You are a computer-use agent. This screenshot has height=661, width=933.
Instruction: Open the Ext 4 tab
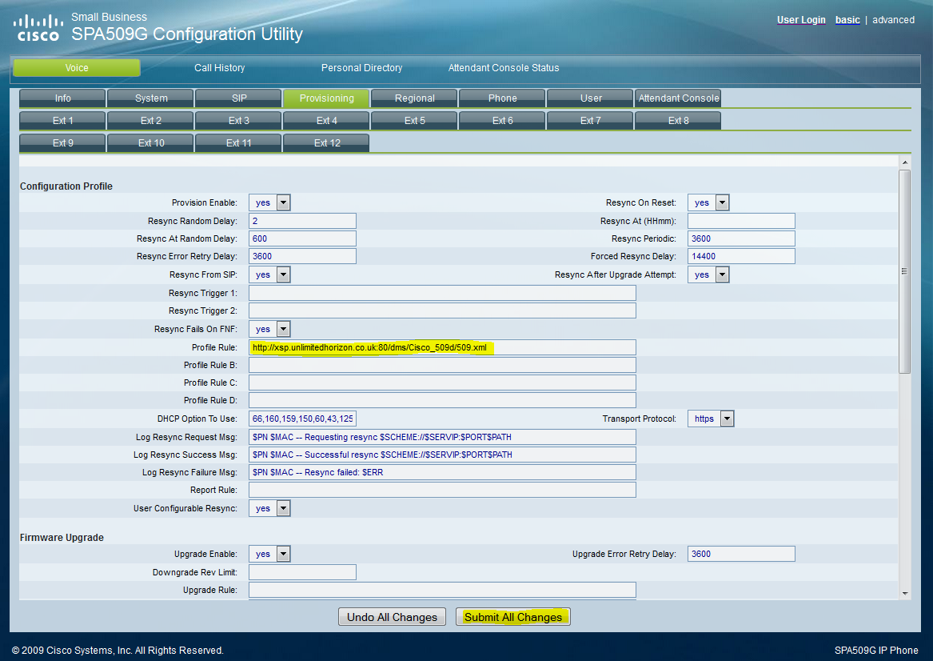(327, 120)
